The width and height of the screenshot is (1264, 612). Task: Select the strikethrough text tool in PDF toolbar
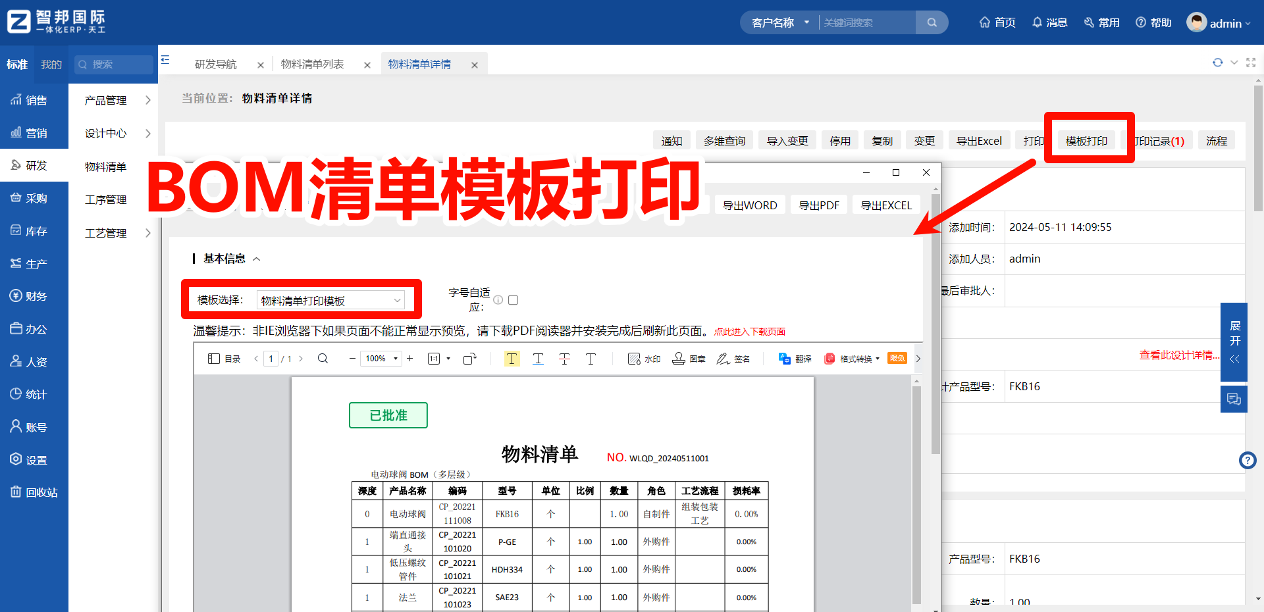(564, 359)
